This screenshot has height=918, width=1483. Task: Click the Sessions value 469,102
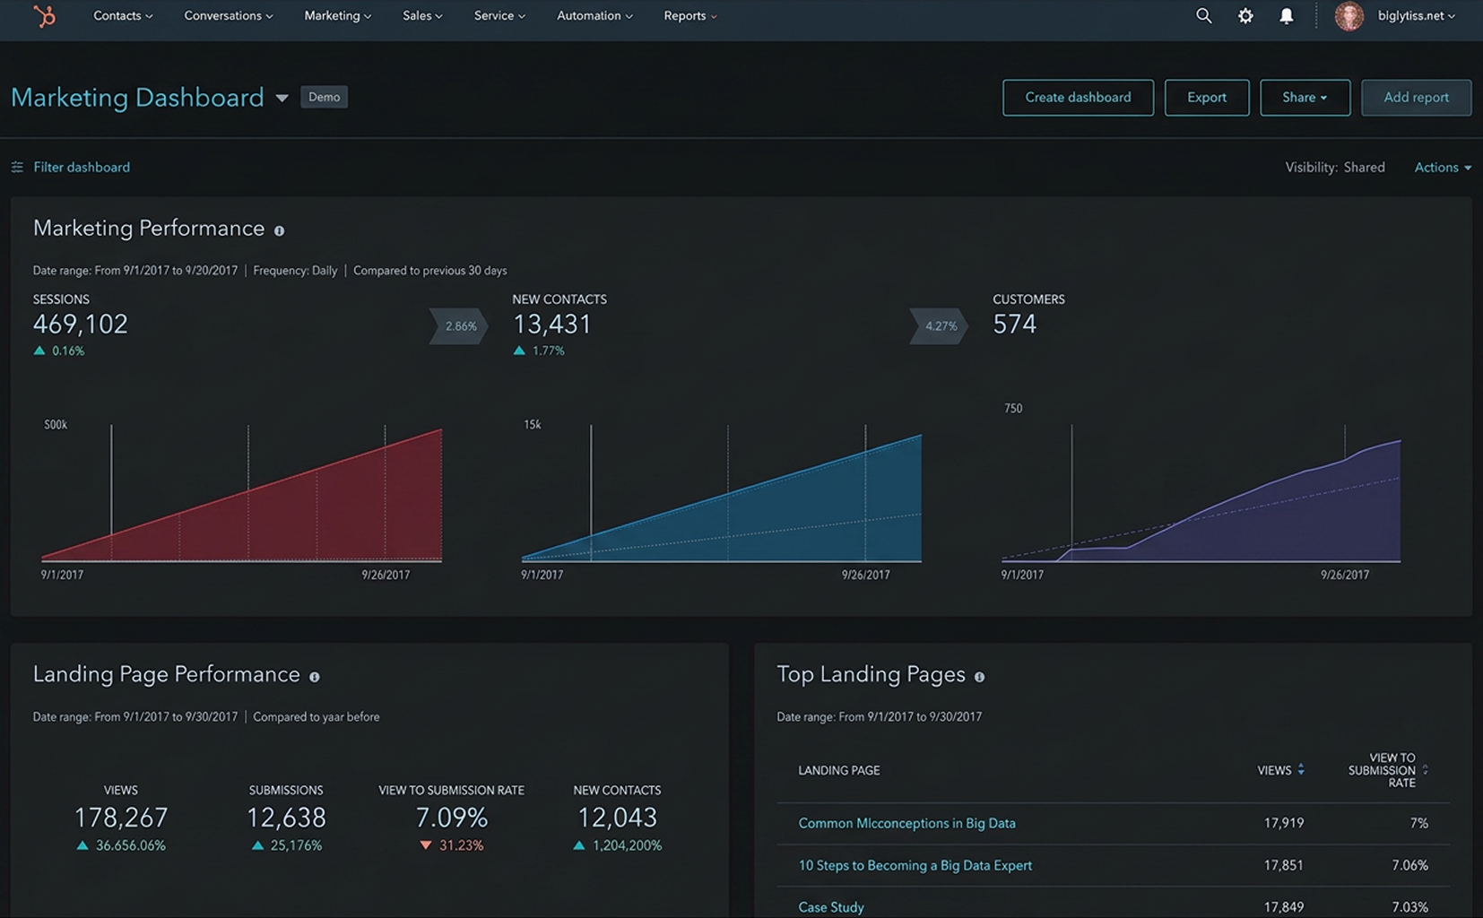(x=81, y=325)
